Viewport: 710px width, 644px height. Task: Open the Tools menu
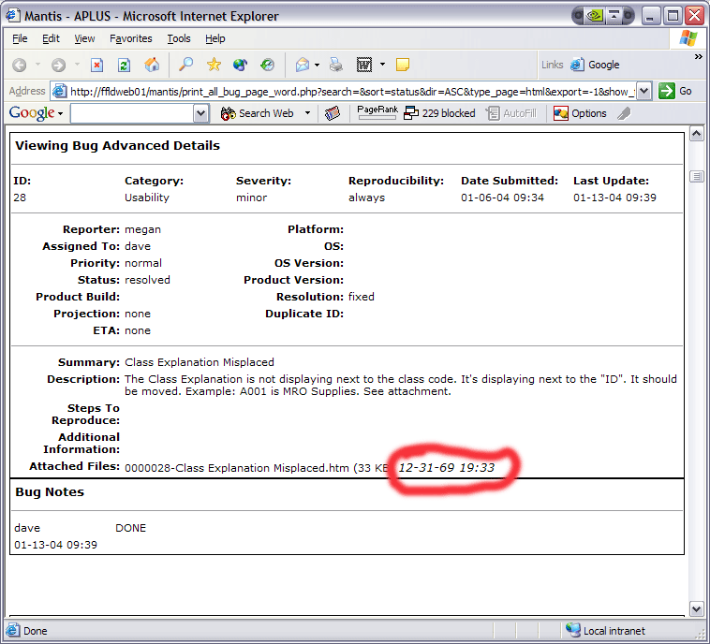(178, 38)
